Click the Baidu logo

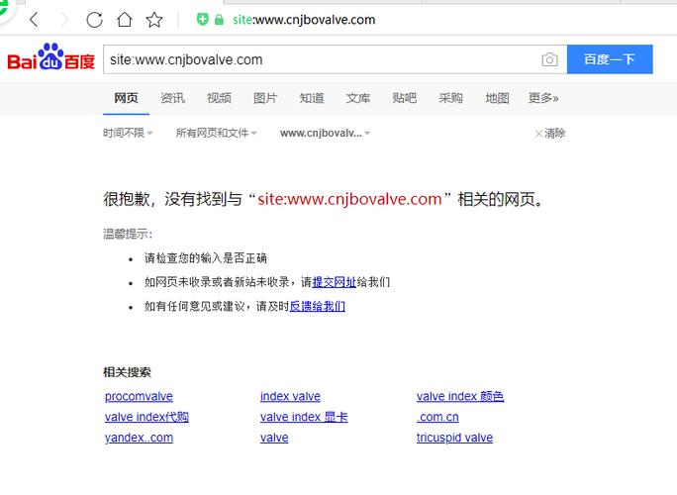50,57
